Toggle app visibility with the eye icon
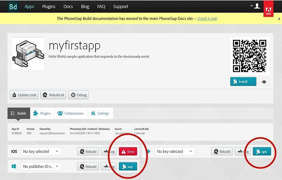The height and width of the screenshot is (180, 282). pyautogui.click(x=264, y=82)
